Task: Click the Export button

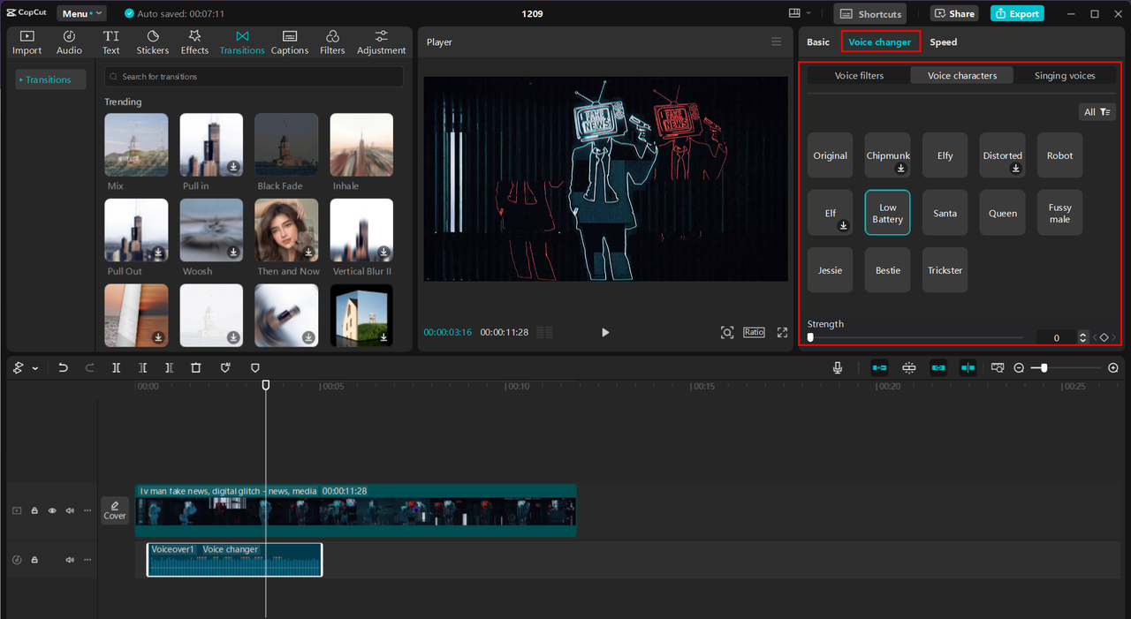Action: (1017, 13)
